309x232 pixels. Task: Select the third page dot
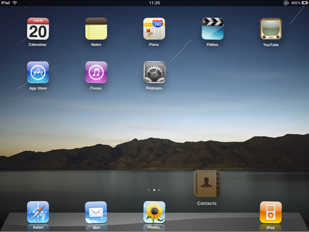159,190
